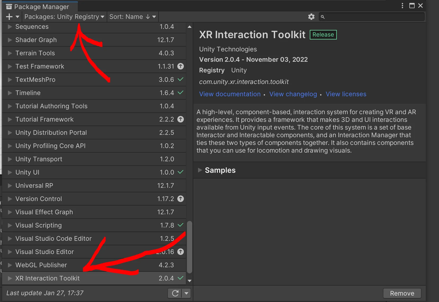The image size is (439, 302).
Task: Click the update available icon for Version Control
Action: (x=181, y=199)
